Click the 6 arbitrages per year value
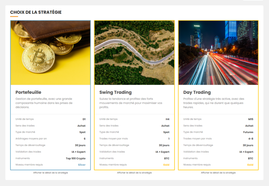 [85, 139]
